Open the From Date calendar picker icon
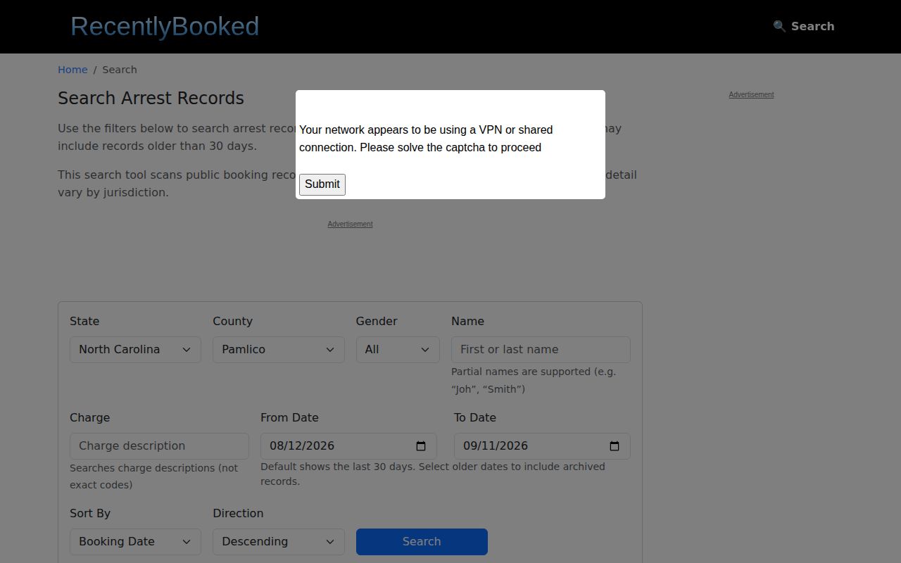This screenshot has width=901, height=563. [421, 446]
